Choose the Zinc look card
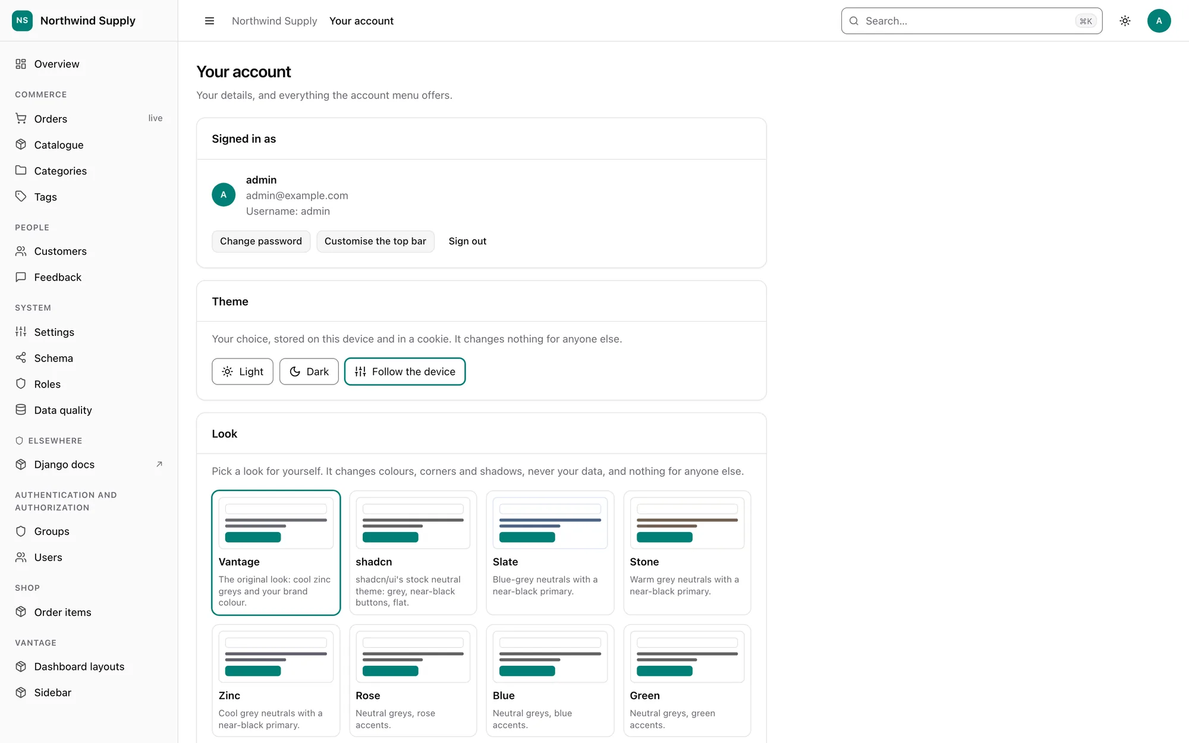 tap(276, 681)
